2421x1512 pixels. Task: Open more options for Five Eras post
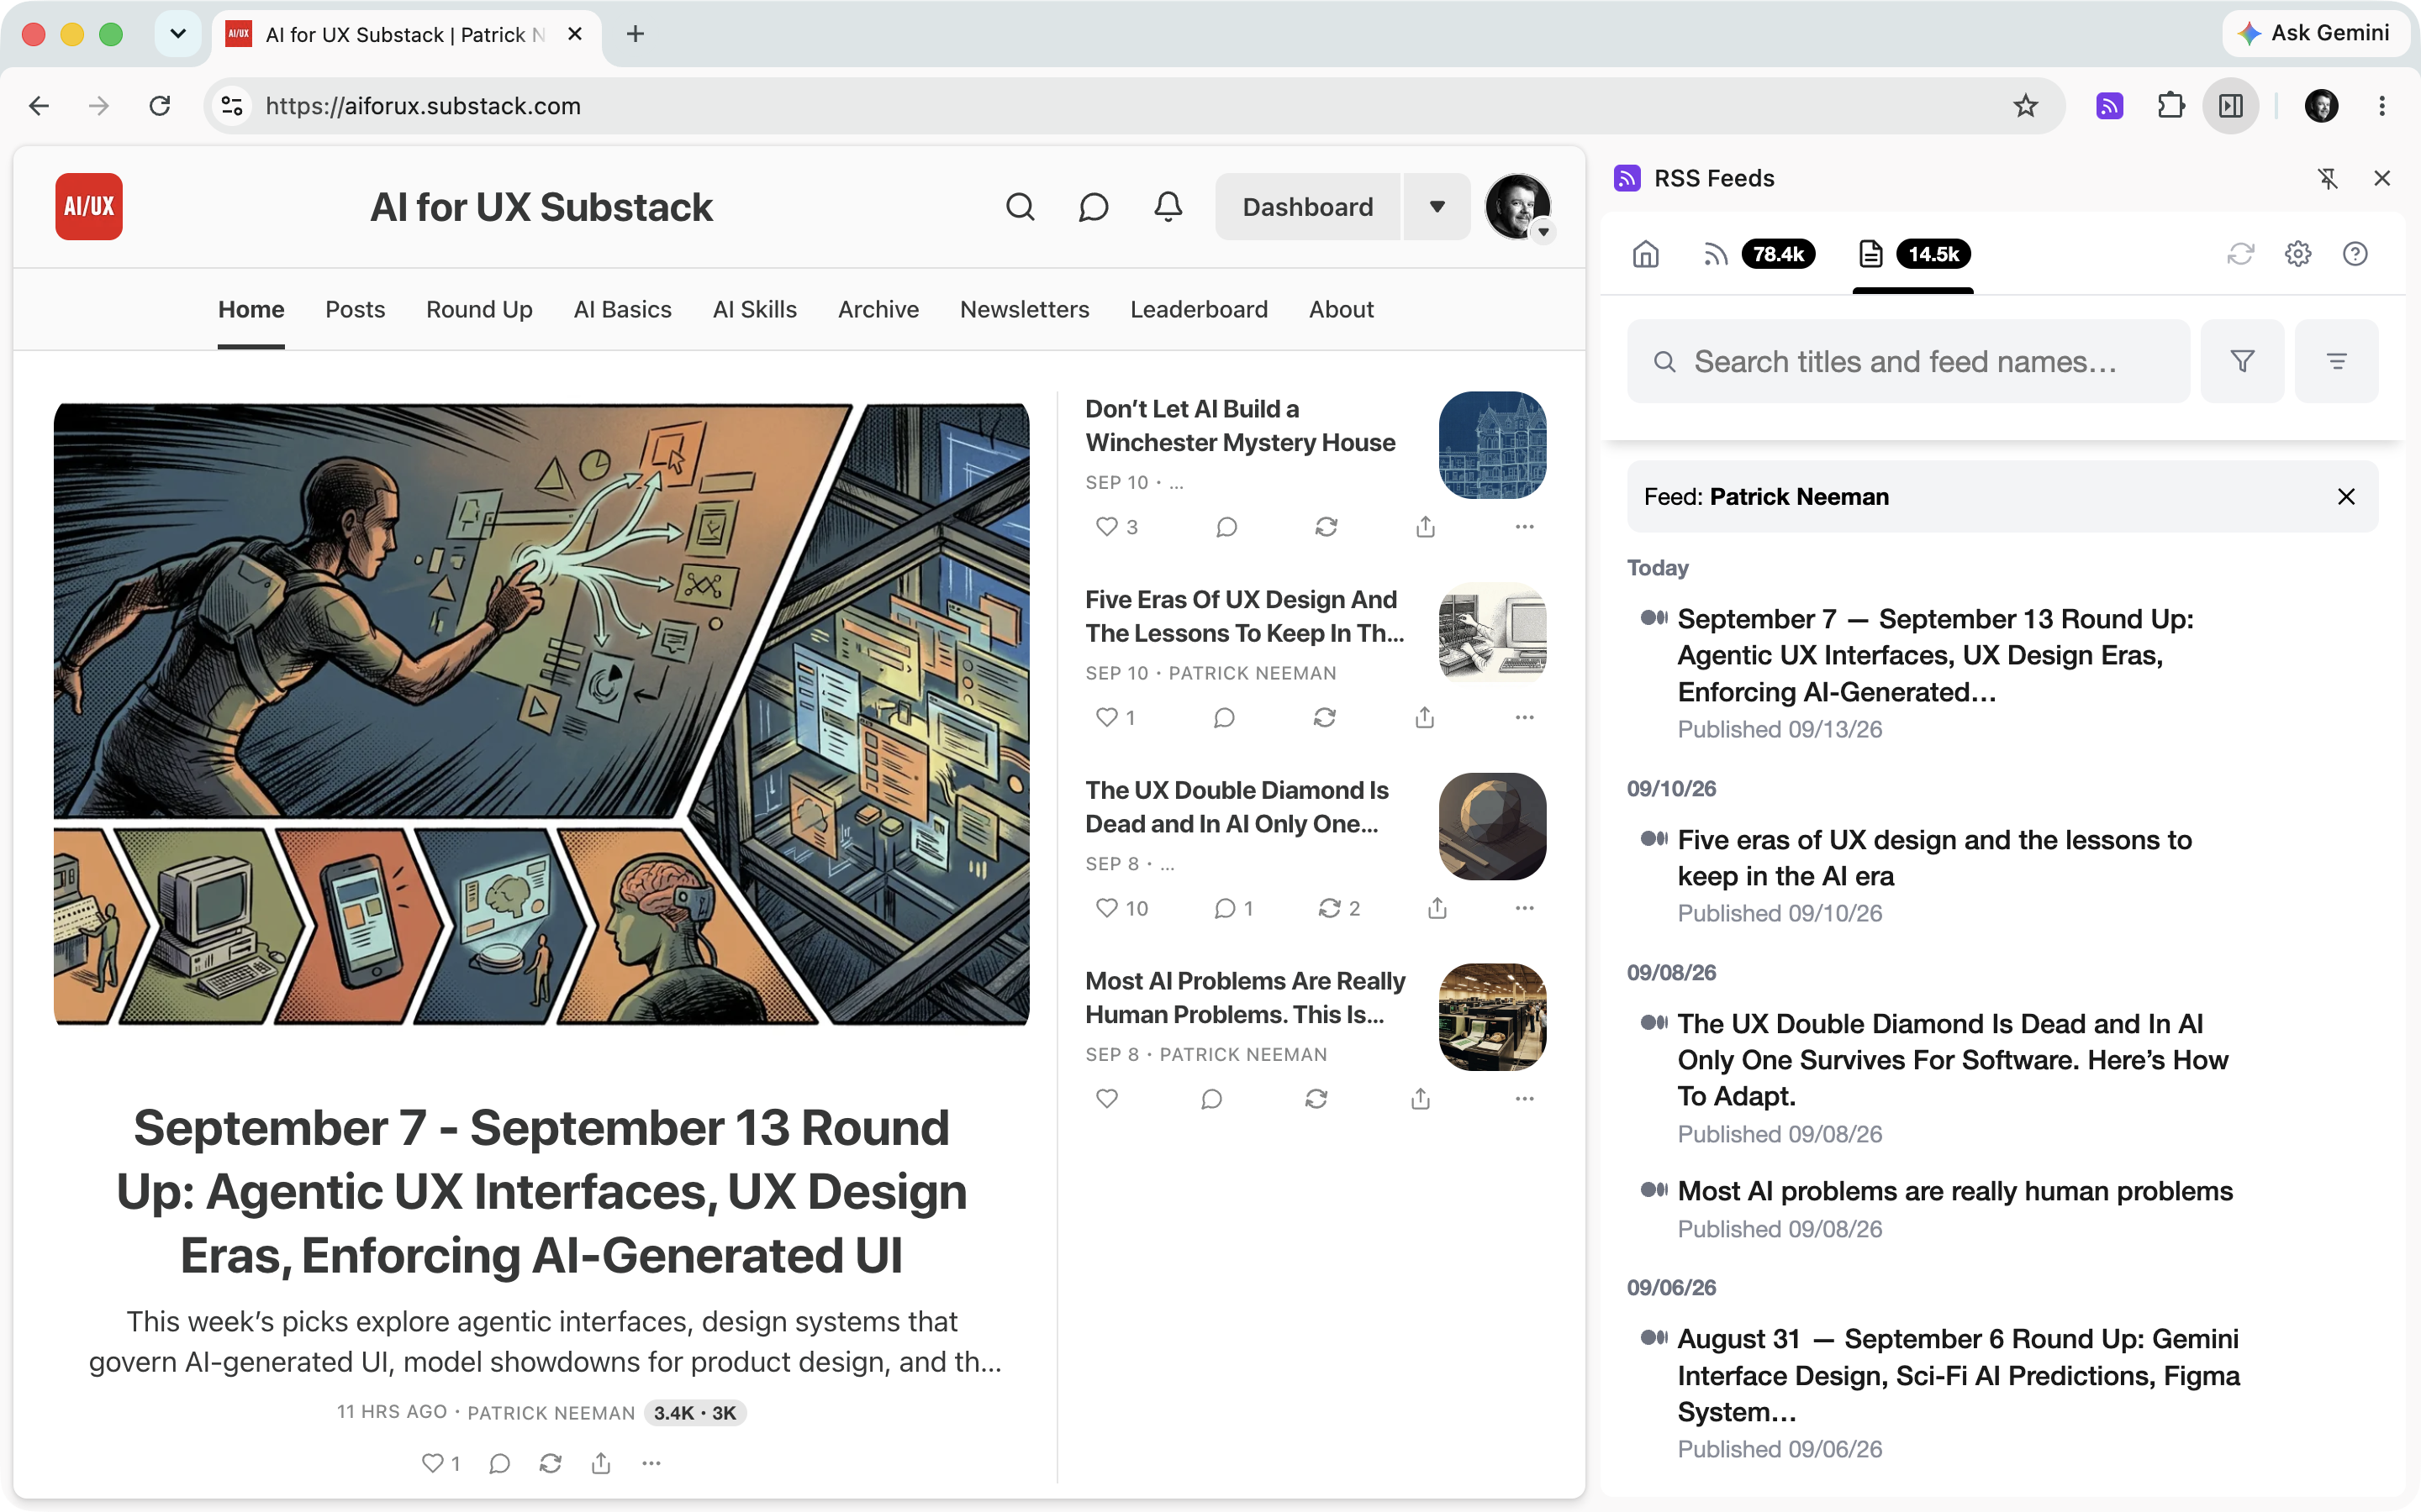[1525, 717]
